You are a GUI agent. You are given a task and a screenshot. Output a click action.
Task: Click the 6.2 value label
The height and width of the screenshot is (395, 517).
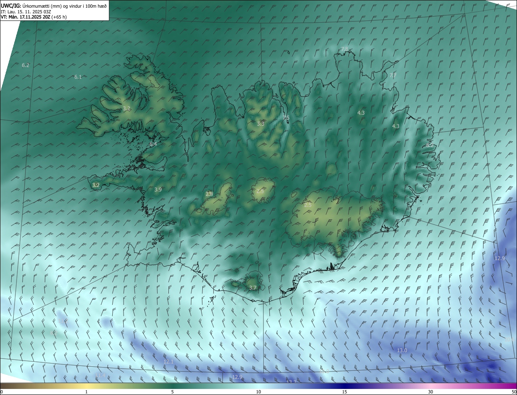25,65
